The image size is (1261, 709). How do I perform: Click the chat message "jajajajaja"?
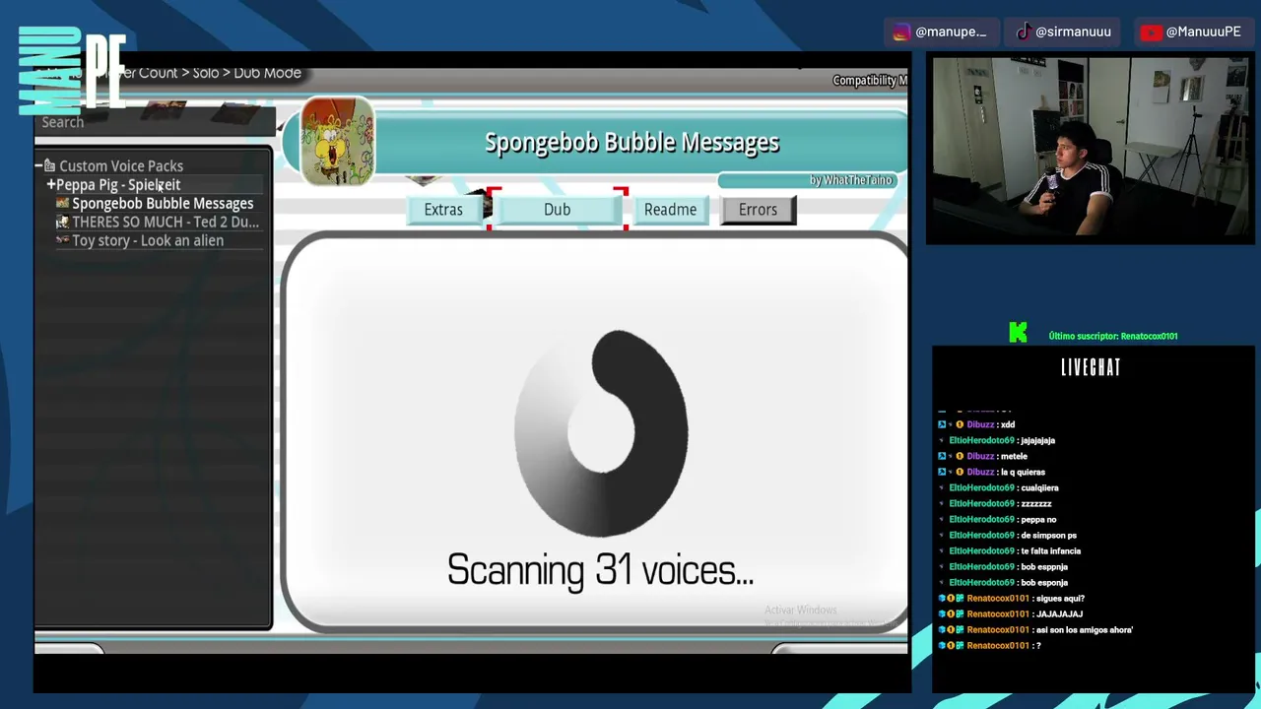pyautogui.click(x=1037, y=440)
